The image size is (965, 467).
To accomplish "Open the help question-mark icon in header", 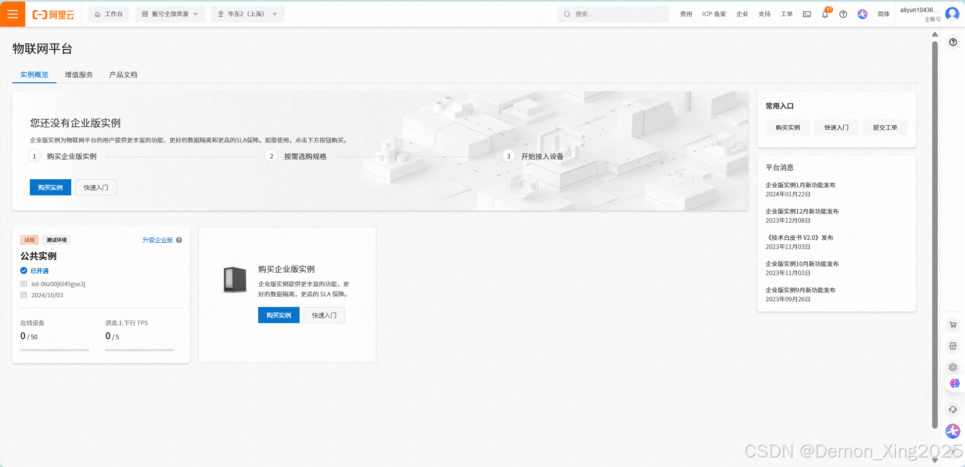I will point(843,14).
